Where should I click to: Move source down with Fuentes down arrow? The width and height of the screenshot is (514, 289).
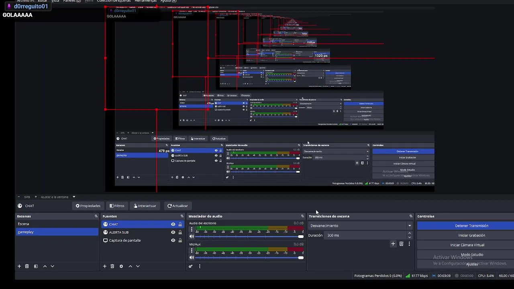(x=138, y=266)
